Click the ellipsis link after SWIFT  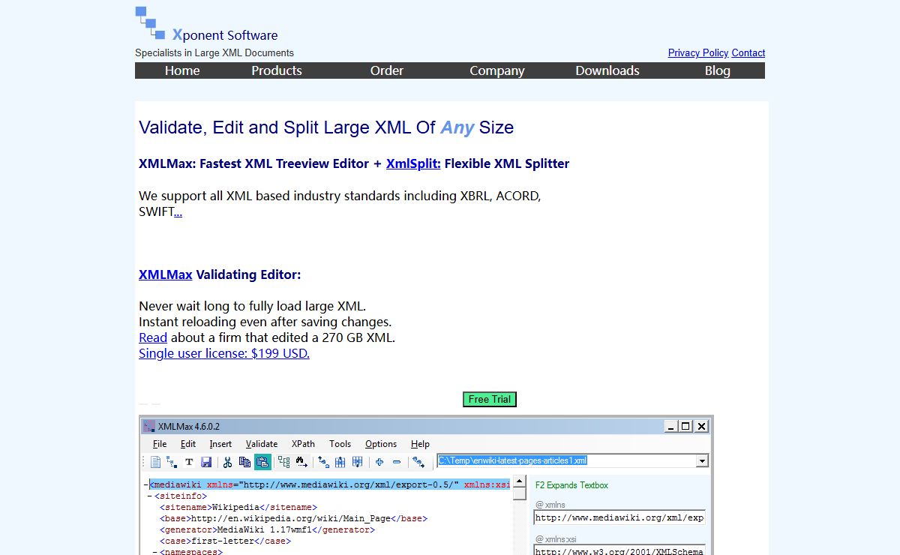click(178, 212)
